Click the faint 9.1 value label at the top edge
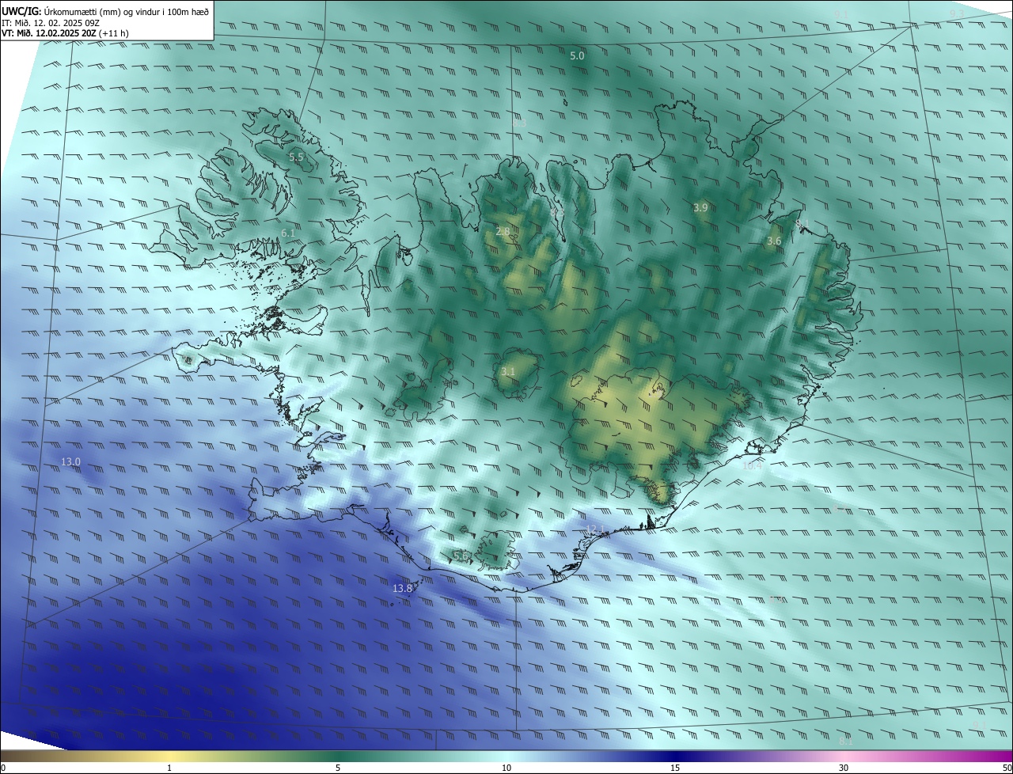The width and height of the screenshot is (1013, 774). click(x=840, y=15)
